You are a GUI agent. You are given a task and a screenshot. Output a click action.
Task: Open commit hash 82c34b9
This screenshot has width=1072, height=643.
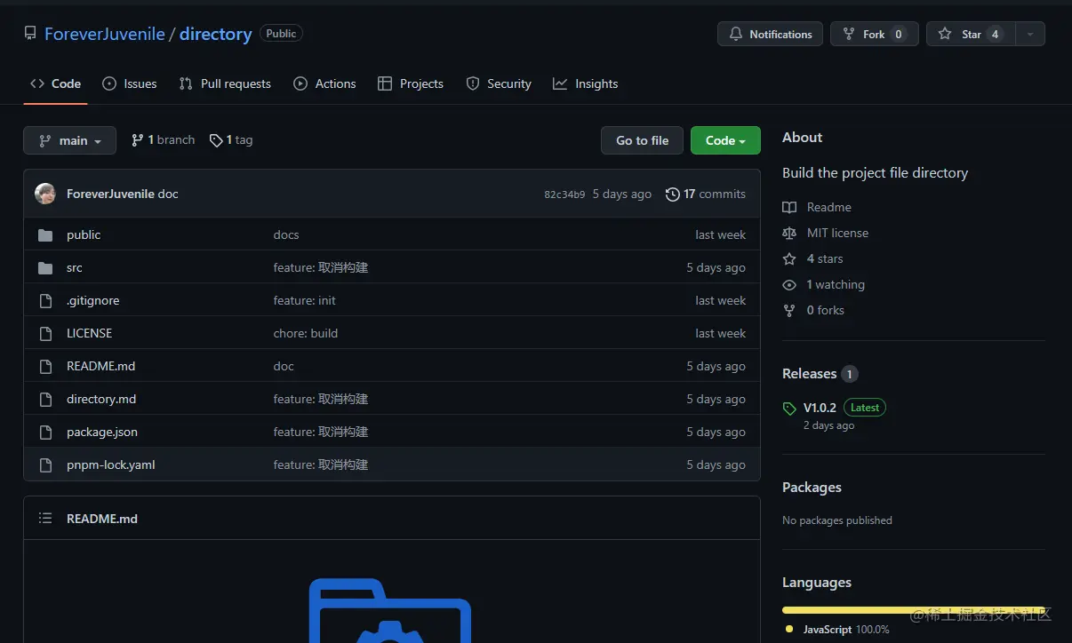click(x=564, y=194)
